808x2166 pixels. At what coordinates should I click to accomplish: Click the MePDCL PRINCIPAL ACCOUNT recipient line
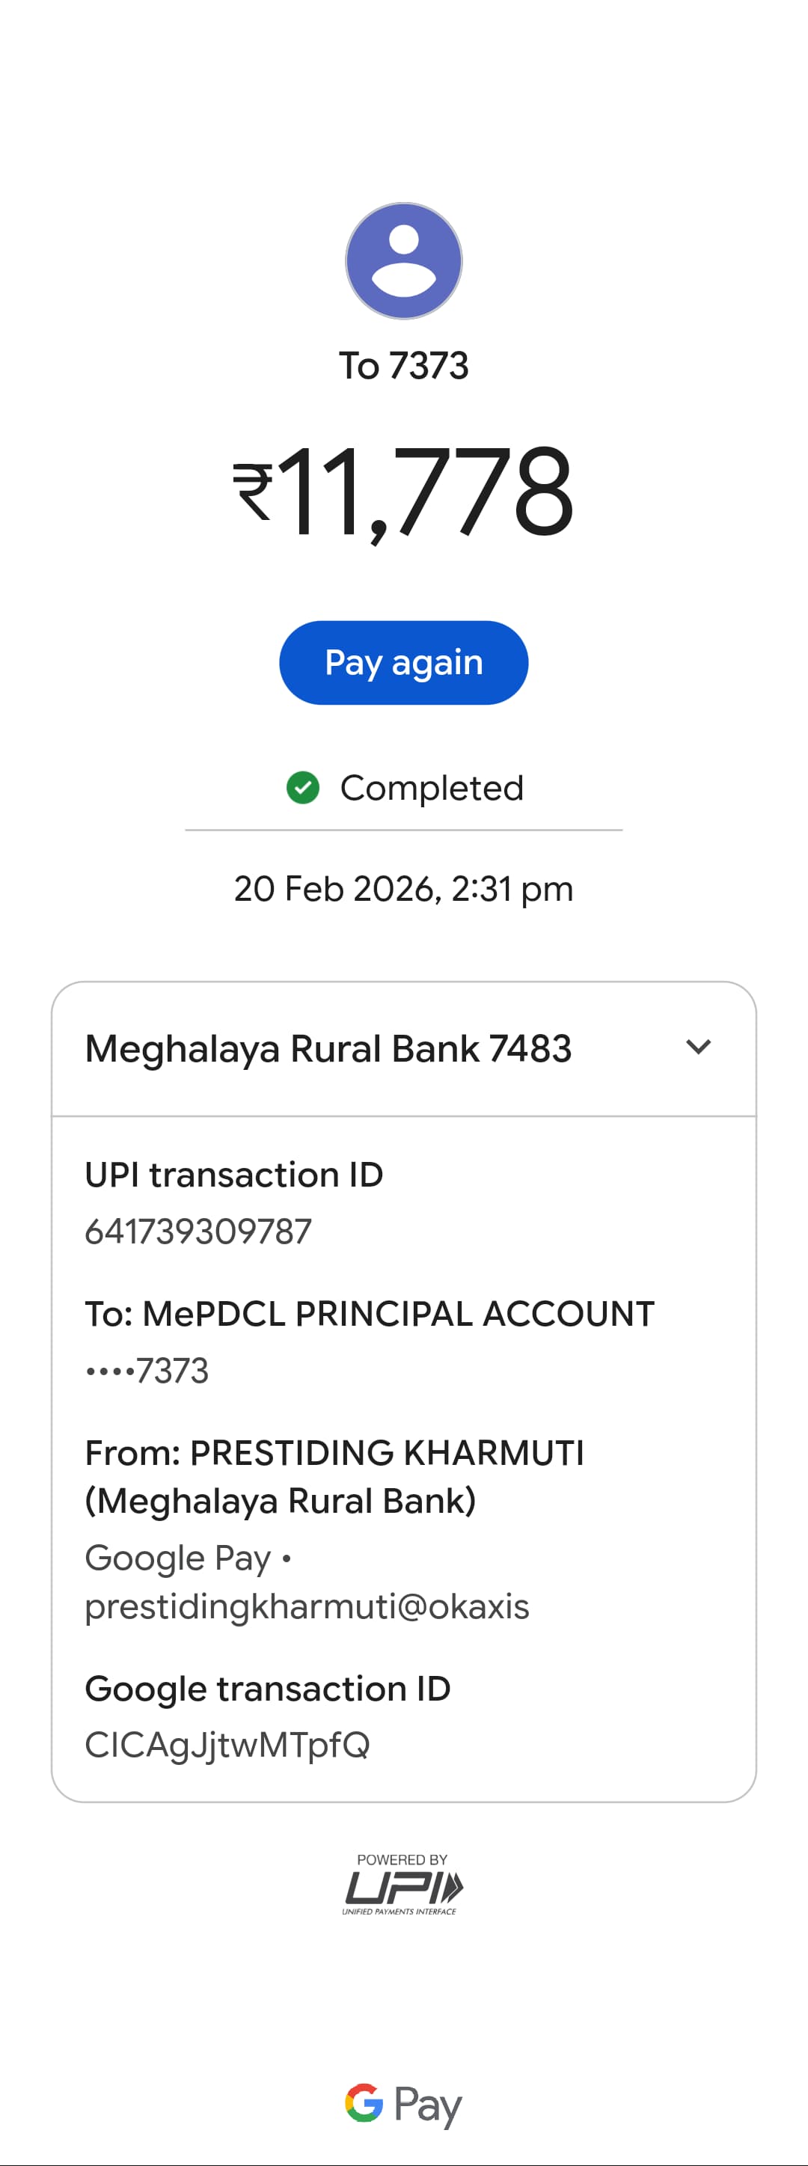[370, 1313]
